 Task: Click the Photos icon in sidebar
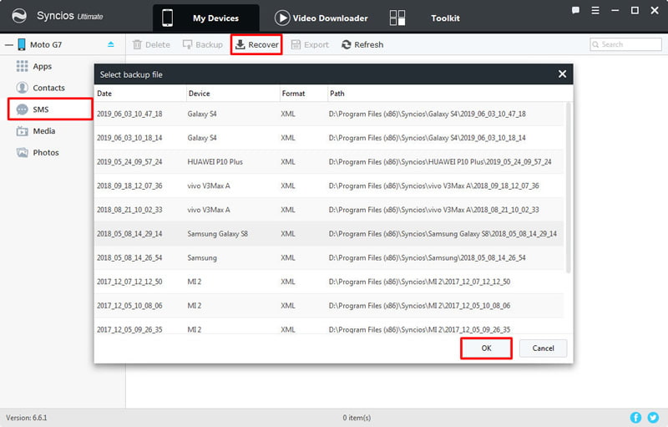click(22, 153)
